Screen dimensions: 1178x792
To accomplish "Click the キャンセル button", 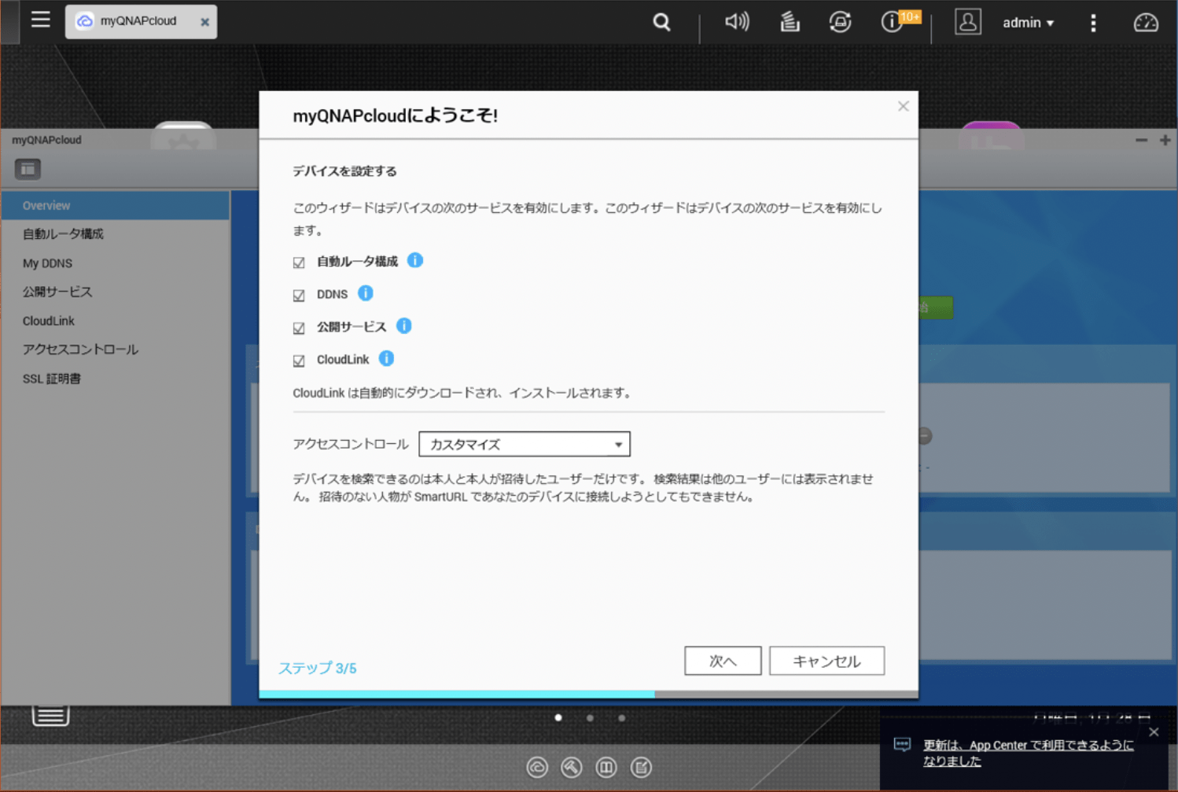I will [826, 661].
